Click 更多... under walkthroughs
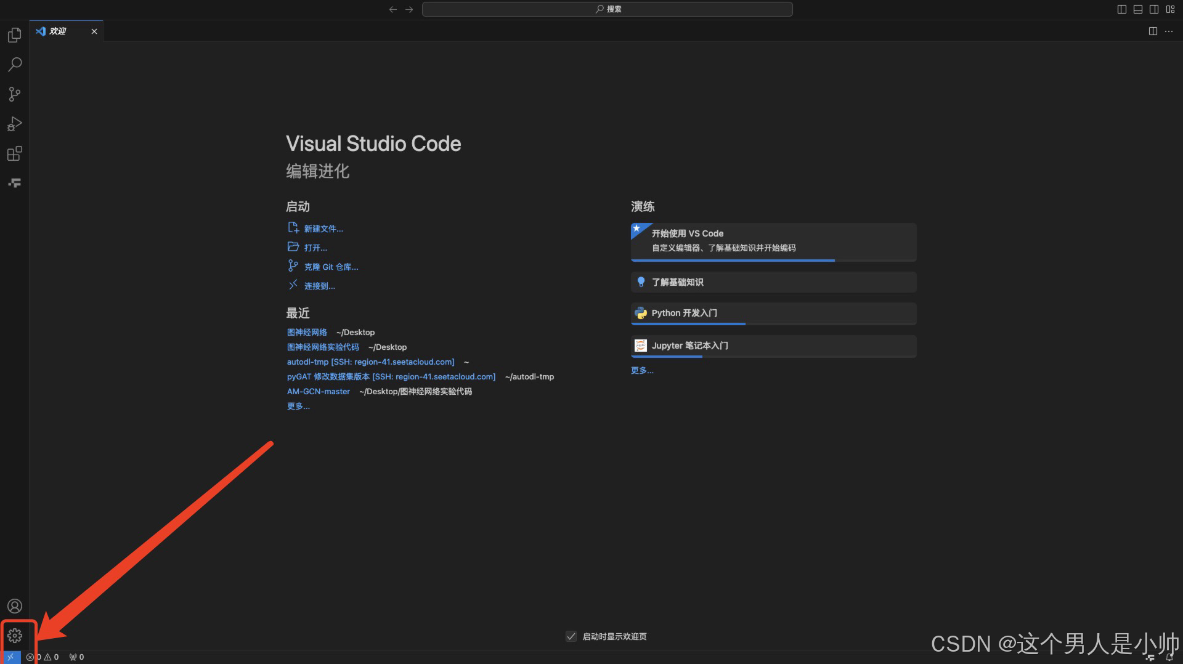The height and width of the screenshot is (664, 1183). [x=642, y=370]
